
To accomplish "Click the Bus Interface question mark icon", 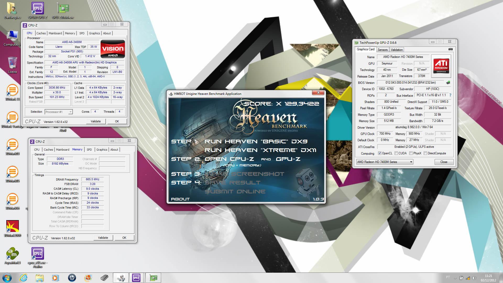I will coord(450,95).
